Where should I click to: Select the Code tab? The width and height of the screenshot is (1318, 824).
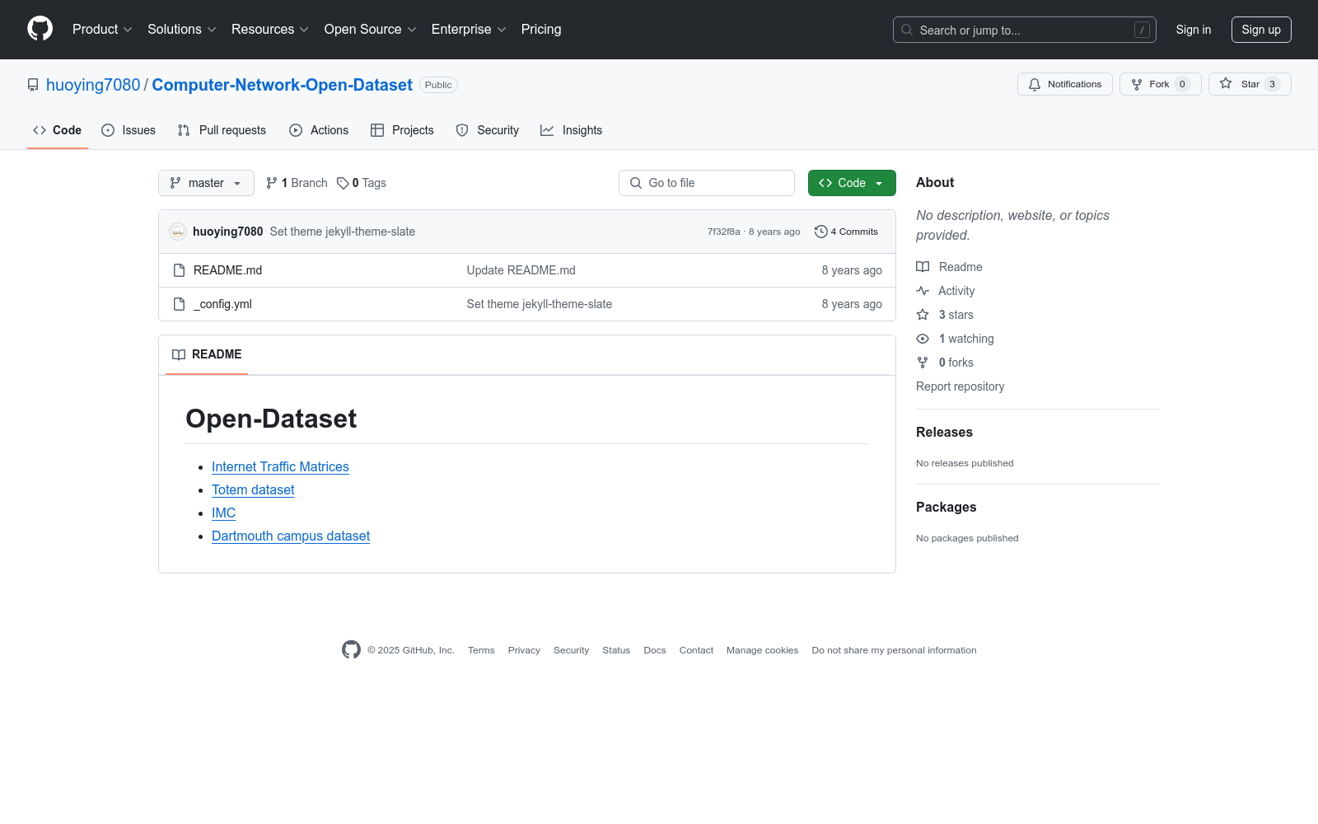point(58,130)
